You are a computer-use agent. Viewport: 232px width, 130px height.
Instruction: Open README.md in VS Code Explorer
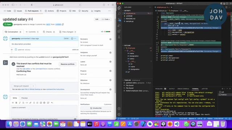point(130,19)
